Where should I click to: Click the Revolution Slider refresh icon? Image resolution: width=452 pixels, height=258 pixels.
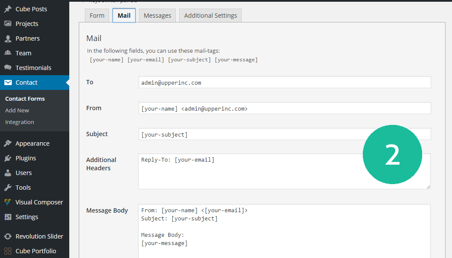pyautogui.click(x=8, y=236)
